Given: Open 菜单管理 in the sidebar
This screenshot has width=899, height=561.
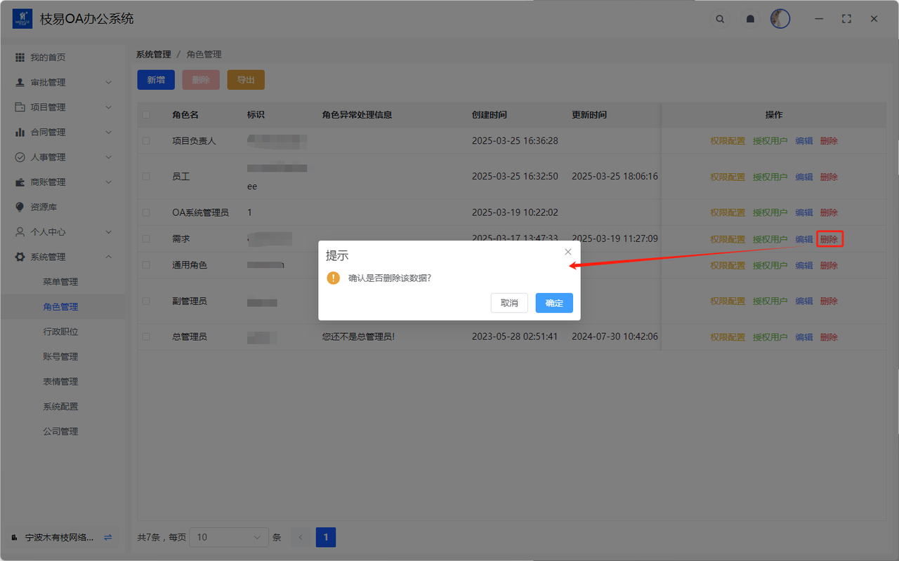Looking at the screenshot, I should pyautogui.click(x=60, y=282).
